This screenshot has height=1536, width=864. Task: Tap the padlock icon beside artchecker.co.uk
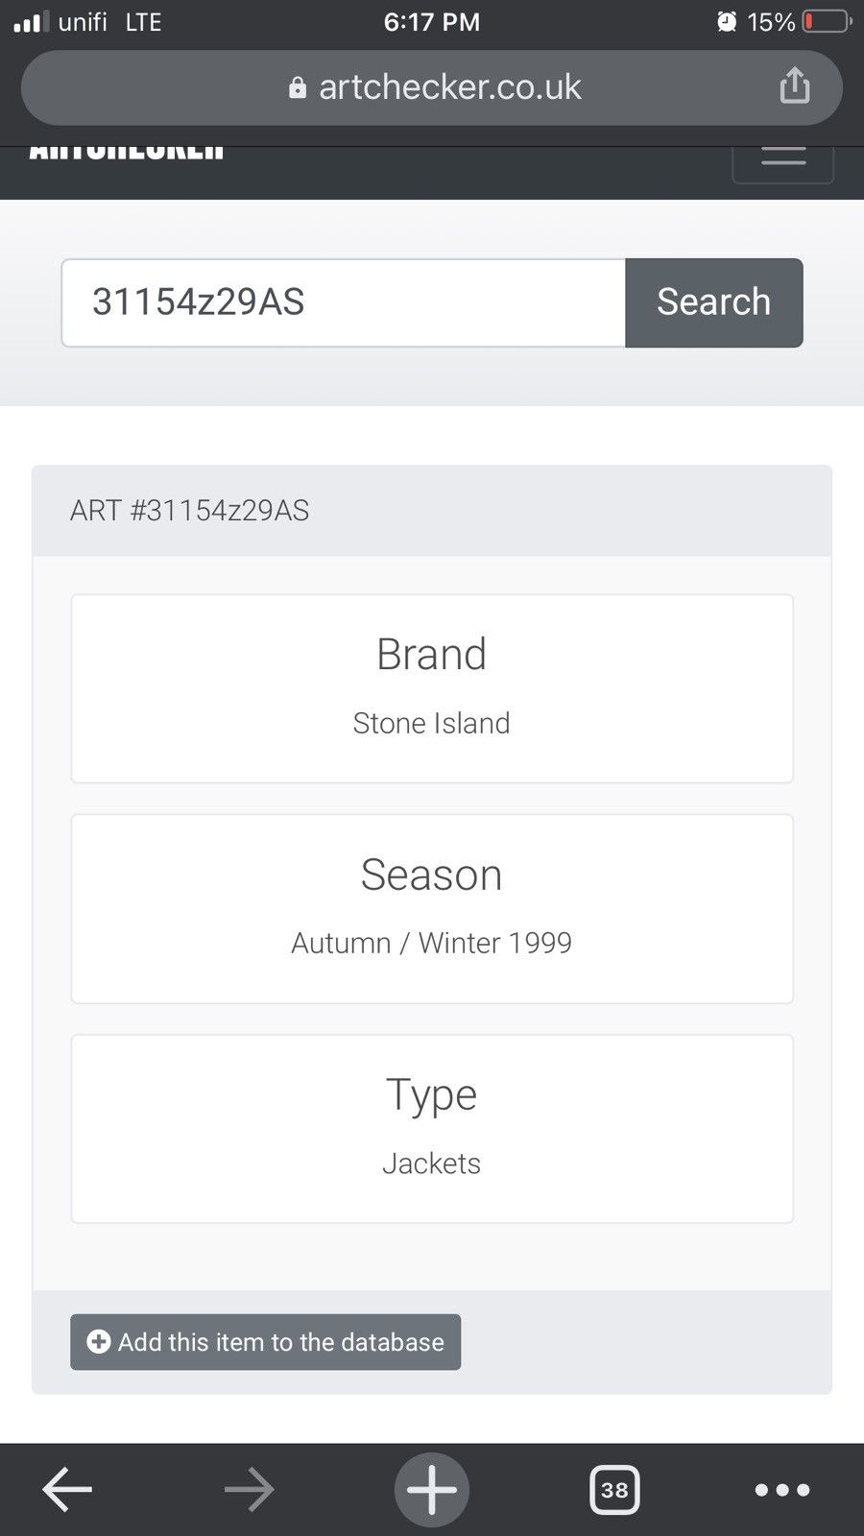tap(298, 87)
